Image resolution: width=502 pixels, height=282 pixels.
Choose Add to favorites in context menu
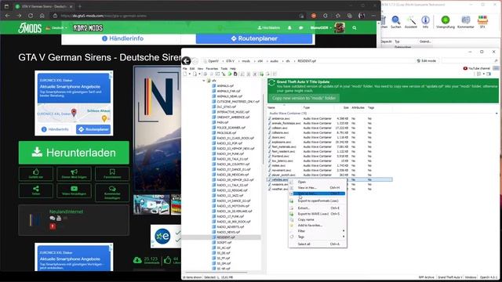318,226
